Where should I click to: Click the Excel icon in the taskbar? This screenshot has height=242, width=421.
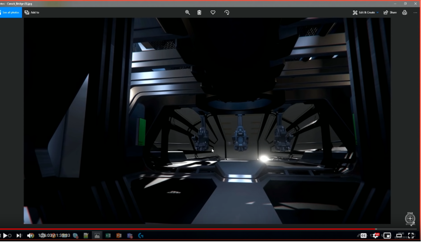pos(108,235)
